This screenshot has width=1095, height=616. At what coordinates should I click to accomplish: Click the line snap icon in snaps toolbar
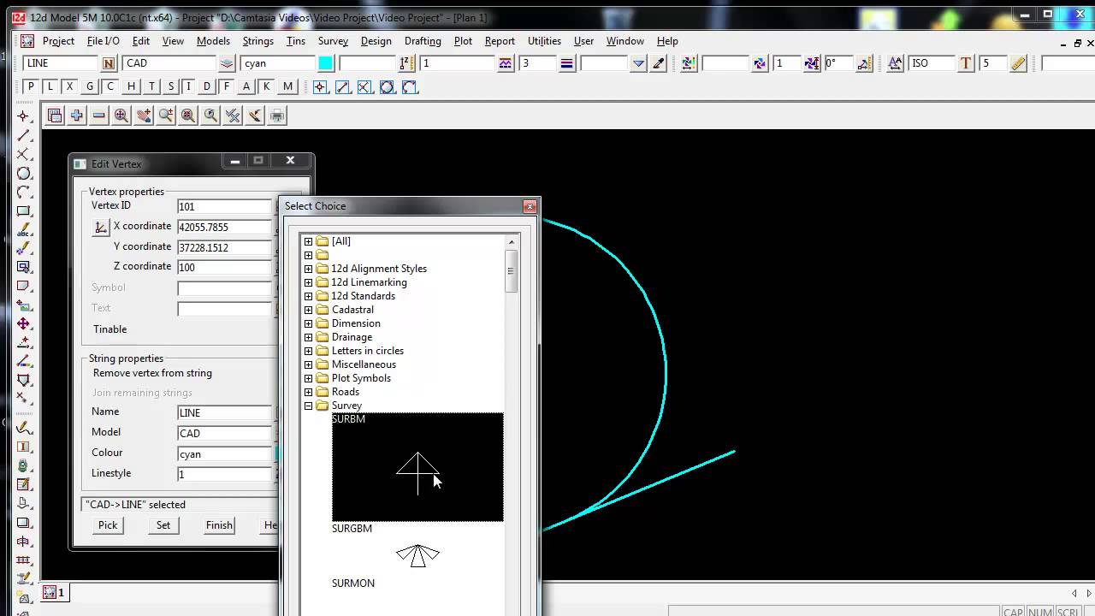click(x=342, y=87)
